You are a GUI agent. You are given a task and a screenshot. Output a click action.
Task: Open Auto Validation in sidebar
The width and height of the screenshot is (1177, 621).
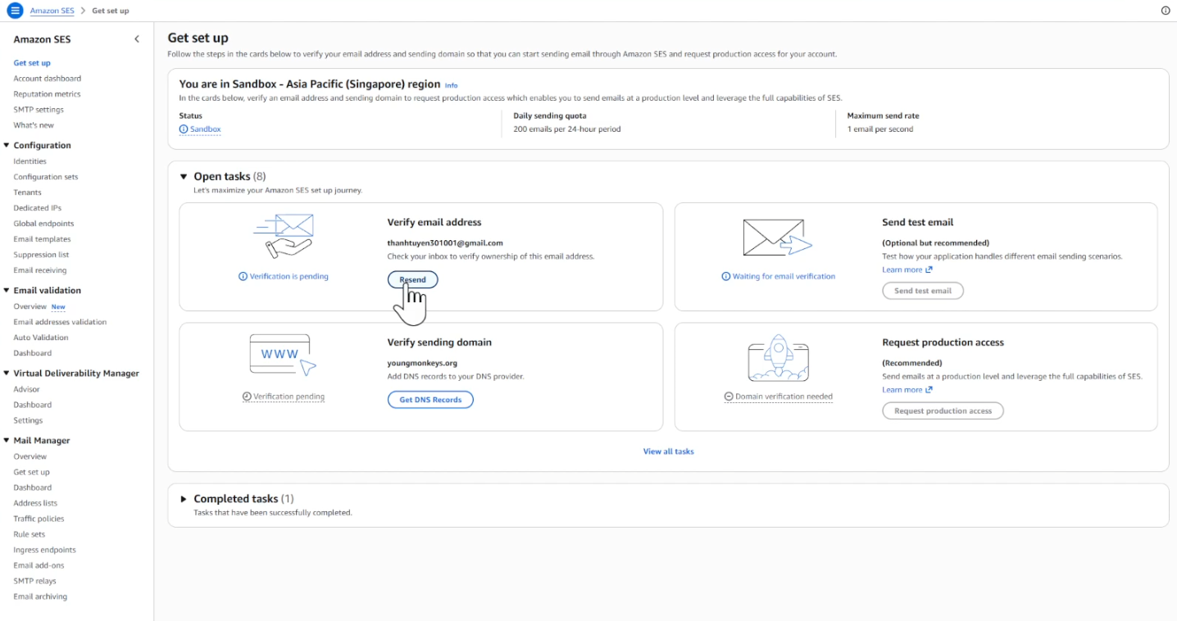tap(41, 338)
